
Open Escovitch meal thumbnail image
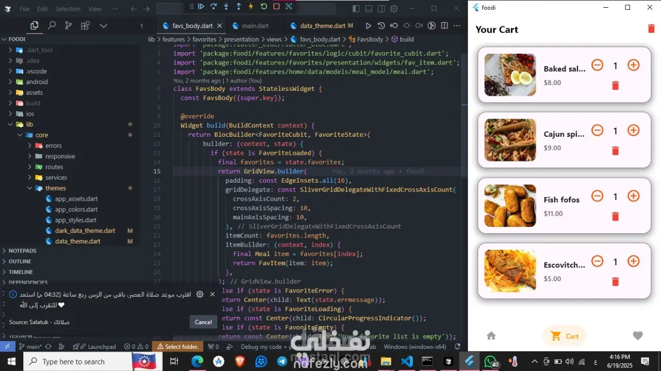pyautogui.click(x=510, y=271)
